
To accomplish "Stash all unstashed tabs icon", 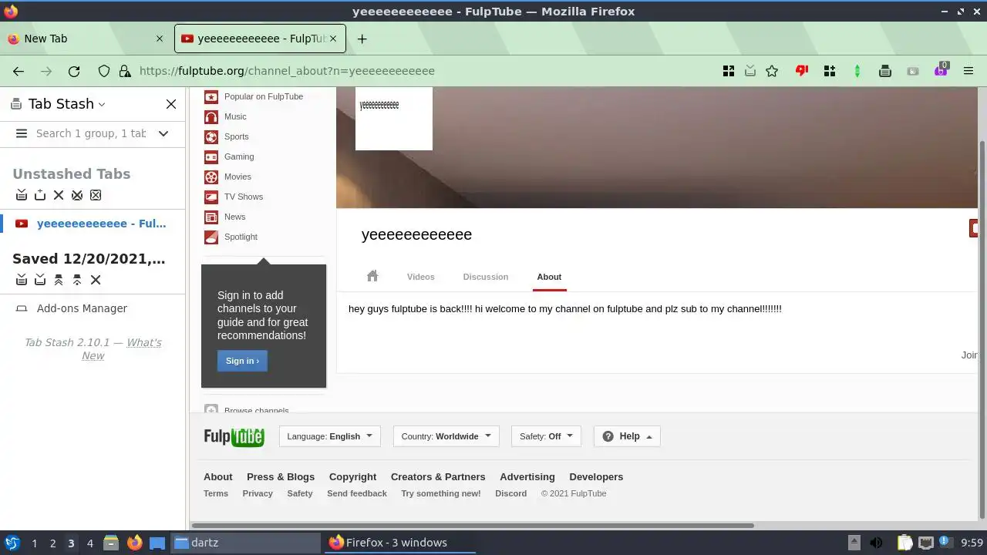I will pos(22,195).
